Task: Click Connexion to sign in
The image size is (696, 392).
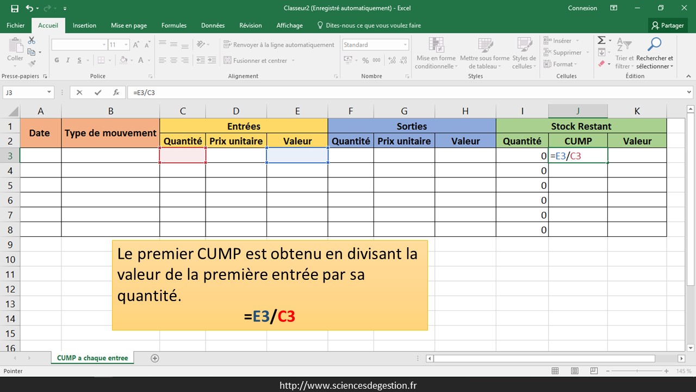Action: [x=582, y=8]
